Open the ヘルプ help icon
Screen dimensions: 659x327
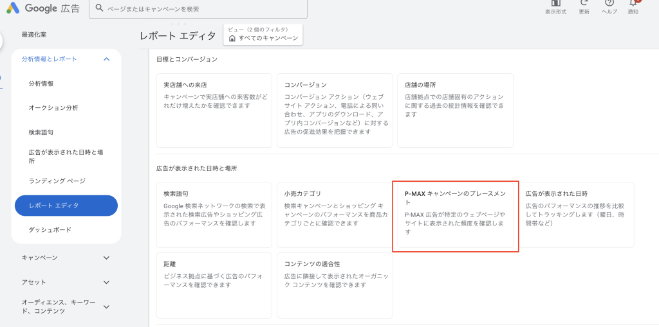coord(609,4)
